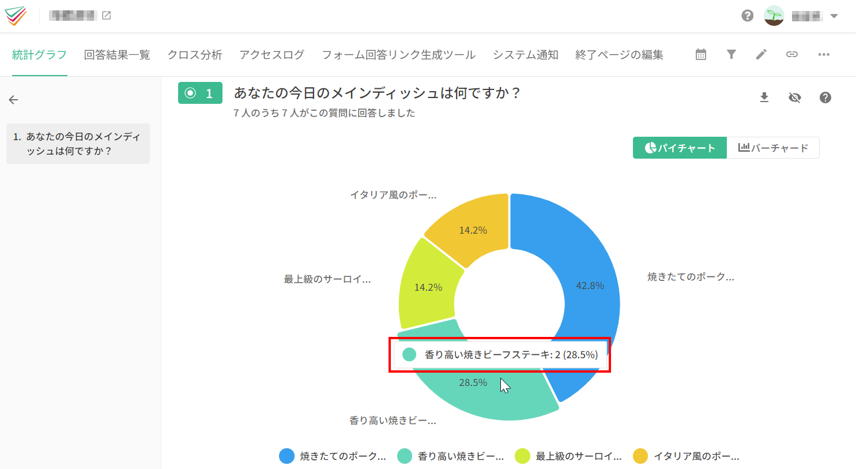This screenshot has height=469, width=856.
Task: Expand the account dropdown arrow
Action: pos(834,16)
